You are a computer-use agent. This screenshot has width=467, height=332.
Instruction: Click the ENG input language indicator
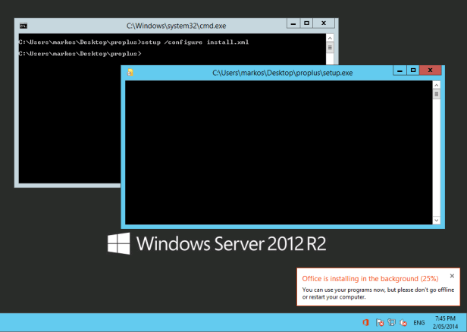click(x=418, y=322)
